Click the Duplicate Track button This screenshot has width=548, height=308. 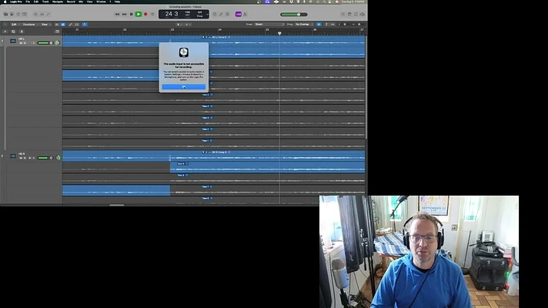(x=13, y=32)
